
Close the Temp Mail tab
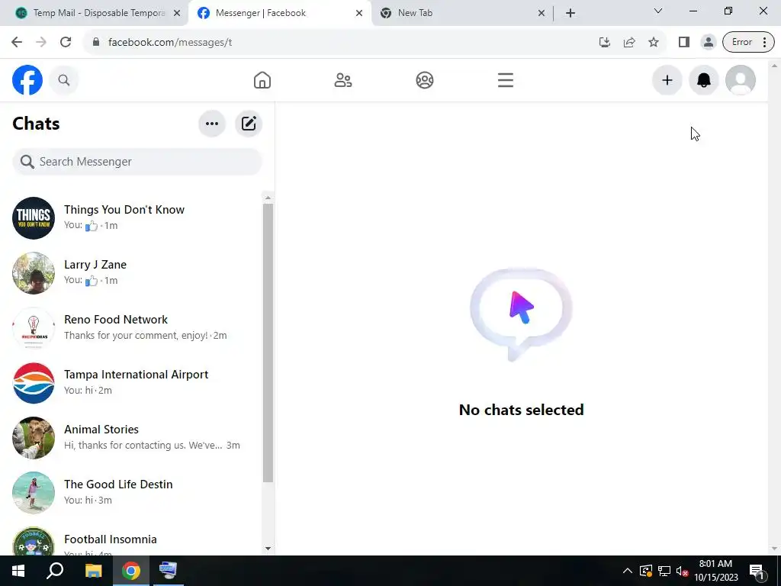(x=177, y=13)
